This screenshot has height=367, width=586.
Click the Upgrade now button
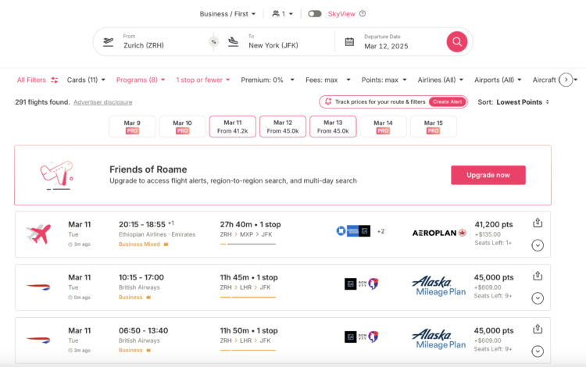pyautogui.click(x=488, y=175)
